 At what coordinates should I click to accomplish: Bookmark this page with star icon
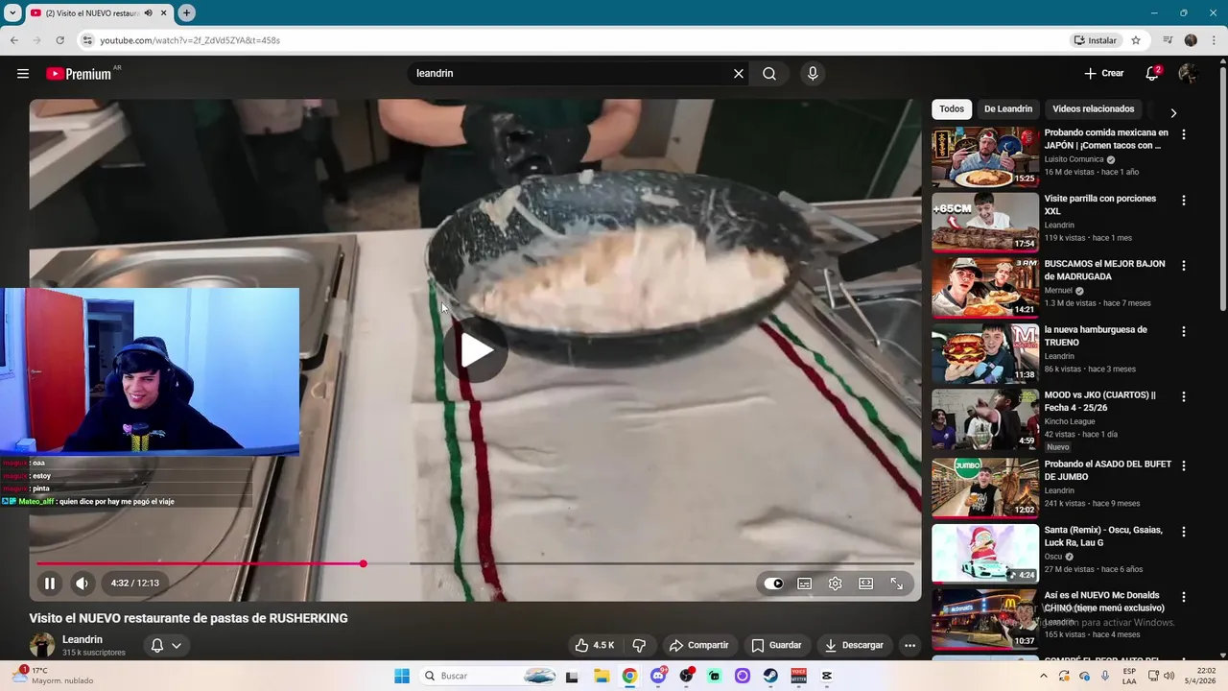pyautogui.click(x=1136, y=40)
